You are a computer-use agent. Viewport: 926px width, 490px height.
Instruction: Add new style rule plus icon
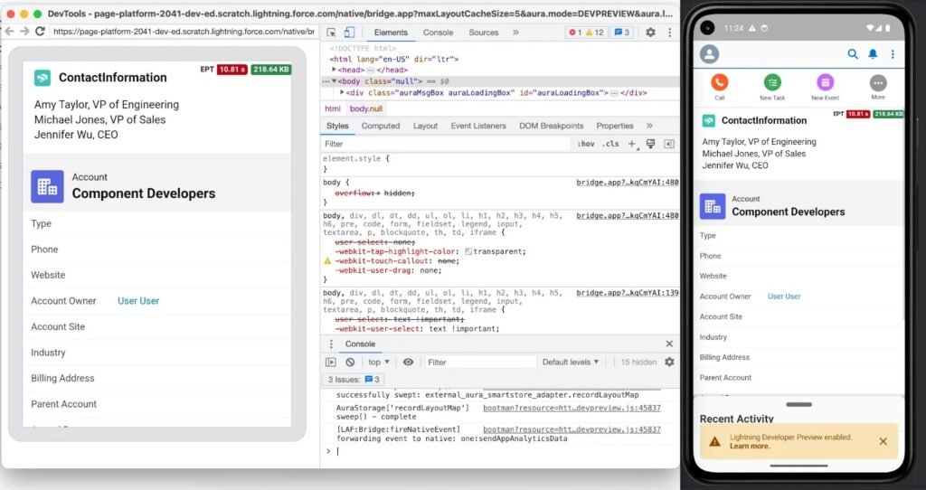click(632, 144)
